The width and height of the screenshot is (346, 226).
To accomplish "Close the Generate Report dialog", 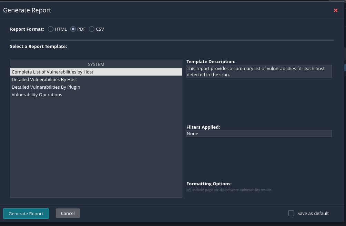I will point(335,10).
